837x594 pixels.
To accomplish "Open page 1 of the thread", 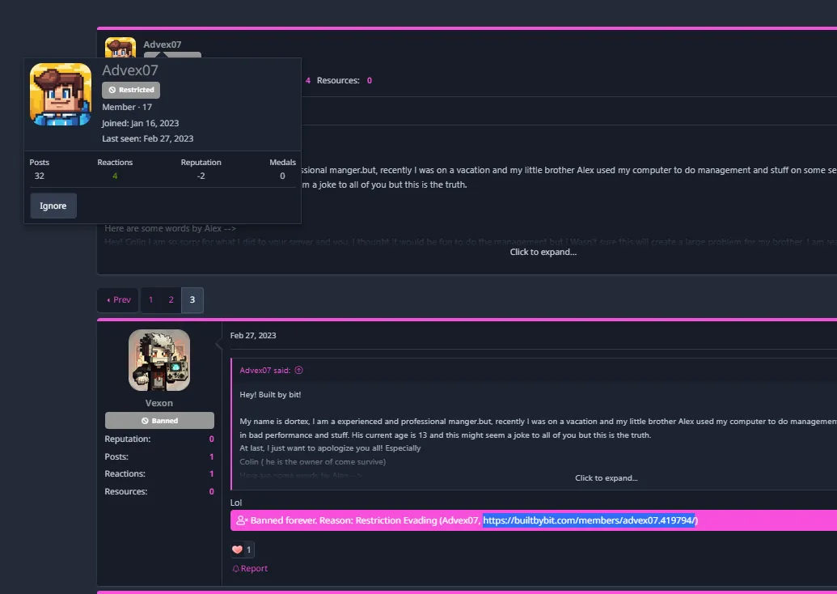I will click(x=150, y=299).
